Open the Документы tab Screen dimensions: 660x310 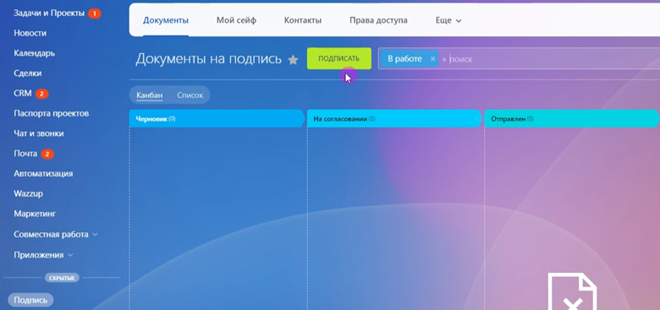coord(166,20)
